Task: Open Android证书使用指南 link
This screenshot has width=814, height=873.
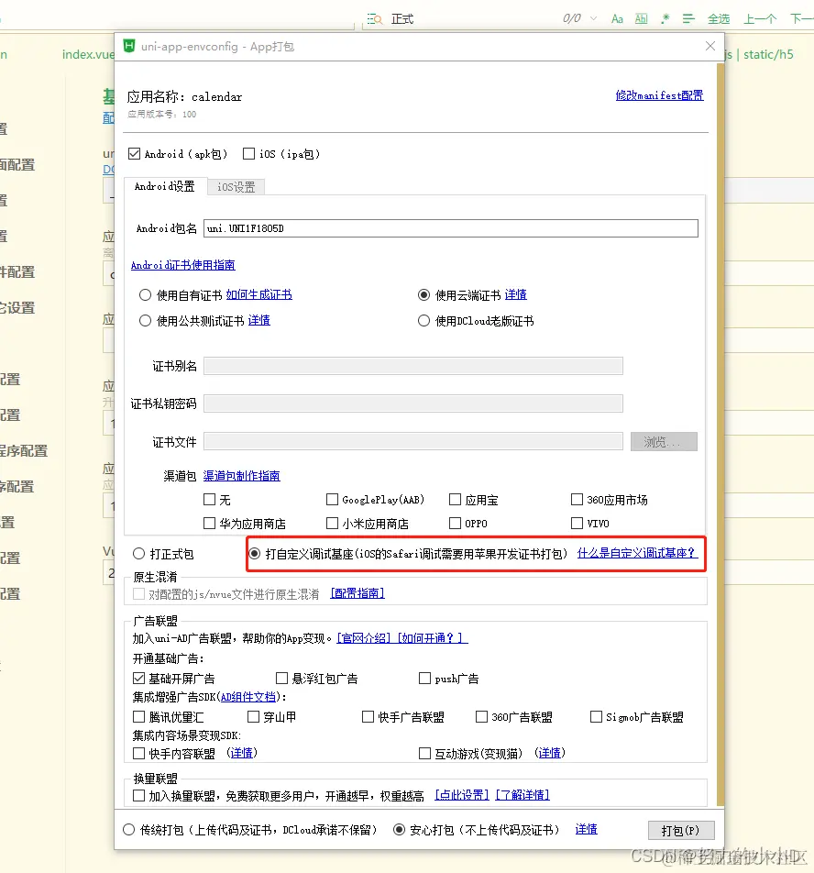Action: pyautogui.click(x=183, y=265)
